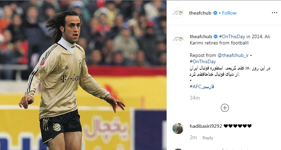This screenshot has width=281, height=150.
Task: Click the hearts in hadibasiri9292's comment
Action: (x=238, y=126)
